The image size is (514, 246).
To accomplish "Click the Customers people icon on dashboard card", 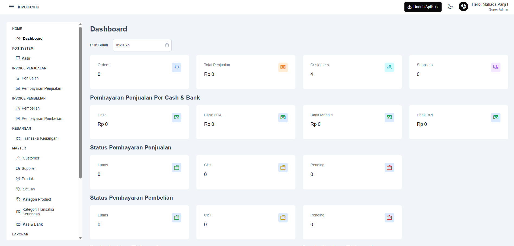I will coord(389,67).
